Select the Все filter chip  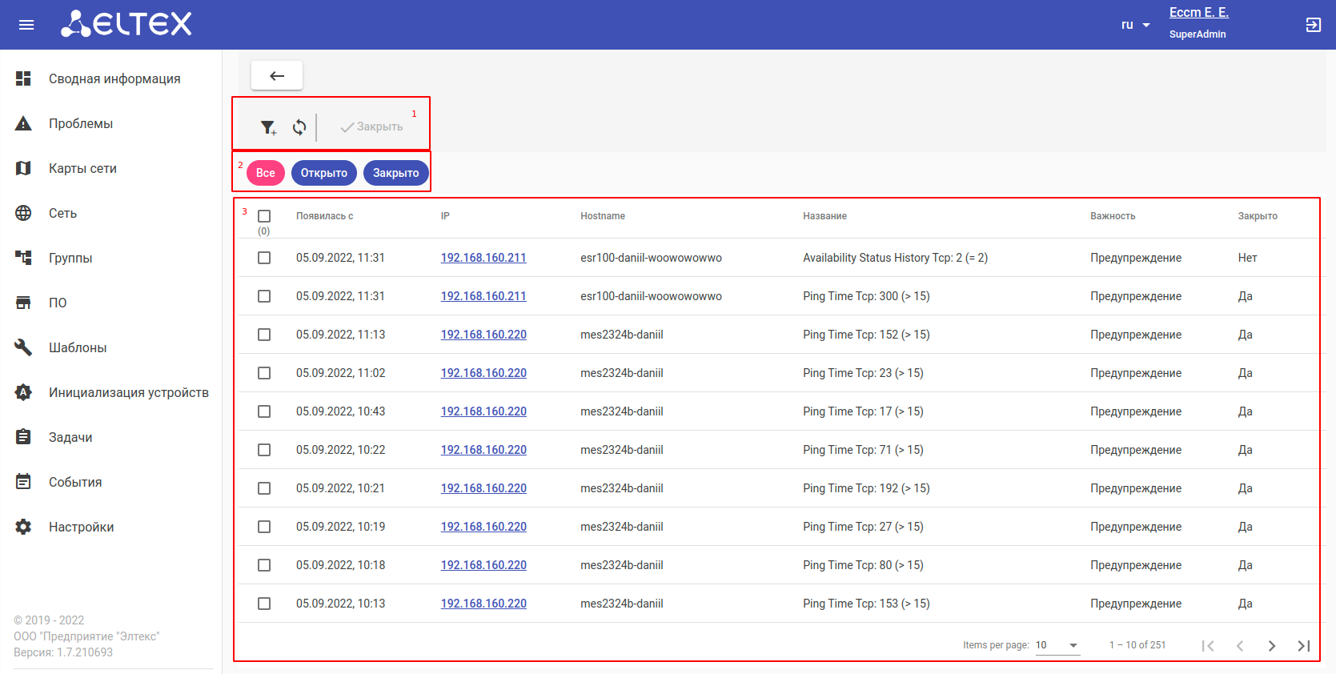tap(266, 173)
